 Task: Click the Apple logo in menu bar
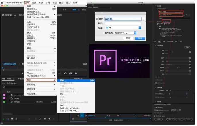2,3
